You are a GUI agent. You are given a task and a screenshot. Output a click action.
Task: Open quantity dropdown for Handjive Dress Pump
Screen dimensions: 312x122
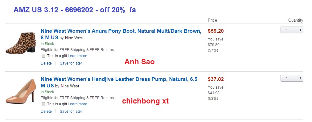point(292,78)
